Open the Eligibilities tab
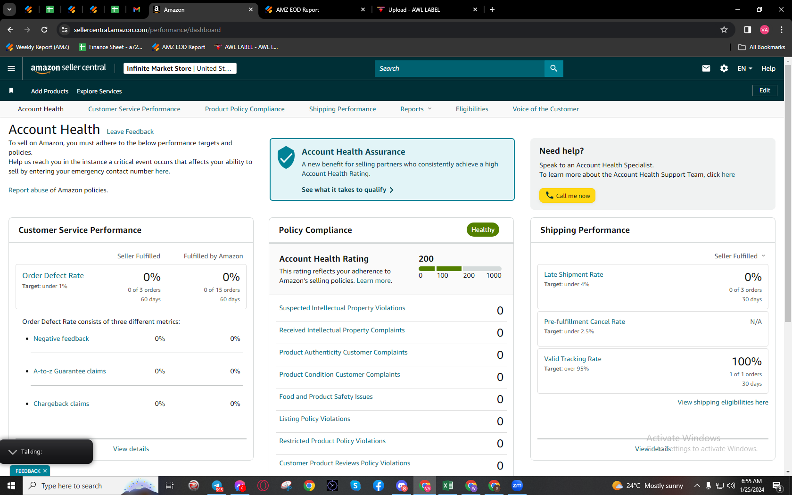792x495 pixels. point(472,109)
